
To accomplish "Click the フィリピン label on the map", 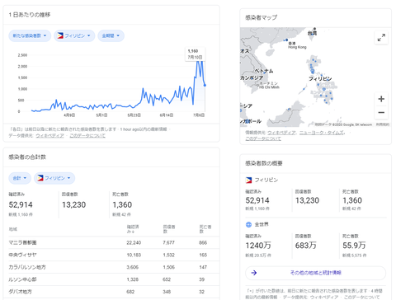I will pos(320,79).
